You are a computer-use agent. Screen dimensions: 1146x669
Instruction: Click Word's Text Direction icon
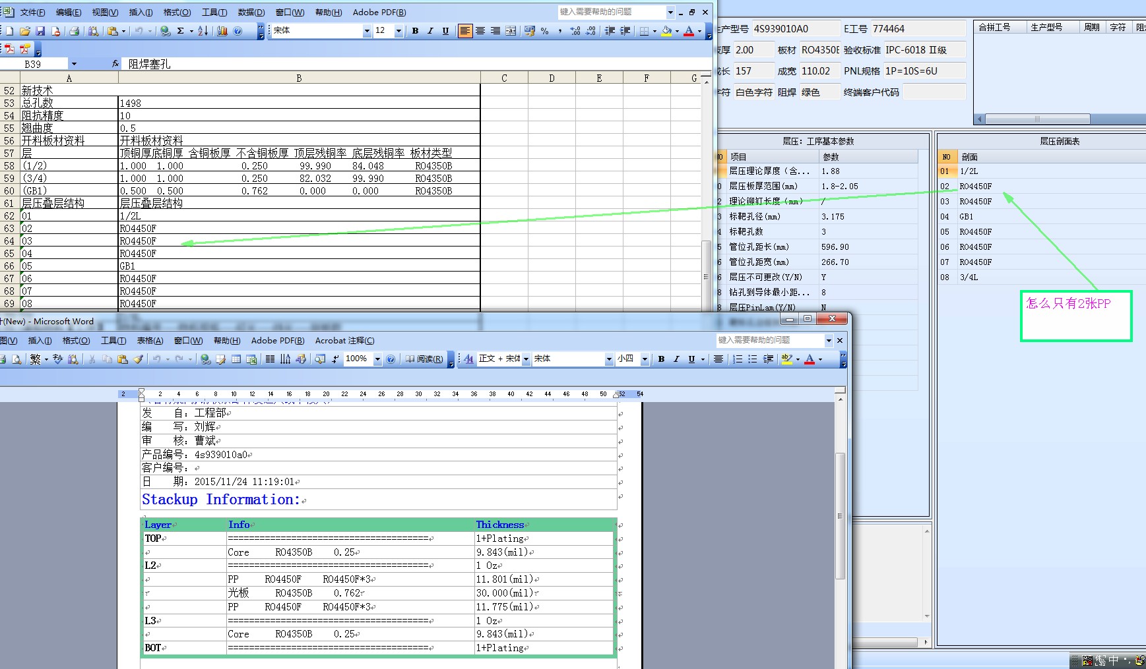coord(285,359)
